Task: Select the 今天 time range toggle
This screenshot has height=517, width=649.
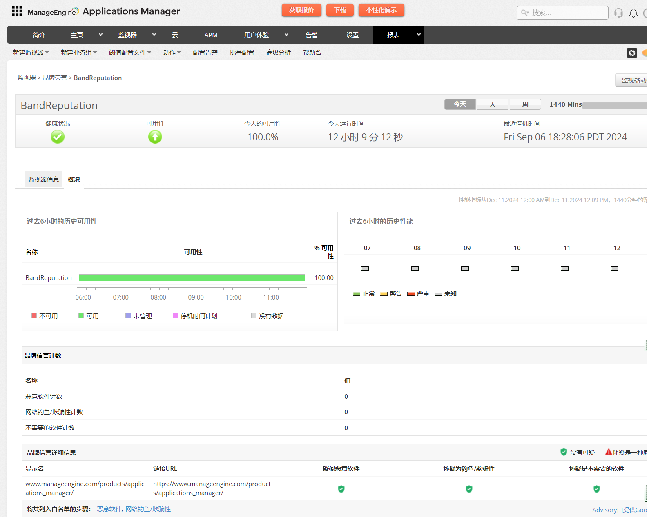Action: (460, 104)
